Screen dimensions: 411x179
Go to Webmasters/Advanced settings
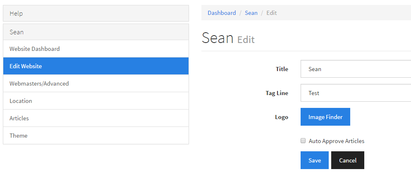point(96,84)
